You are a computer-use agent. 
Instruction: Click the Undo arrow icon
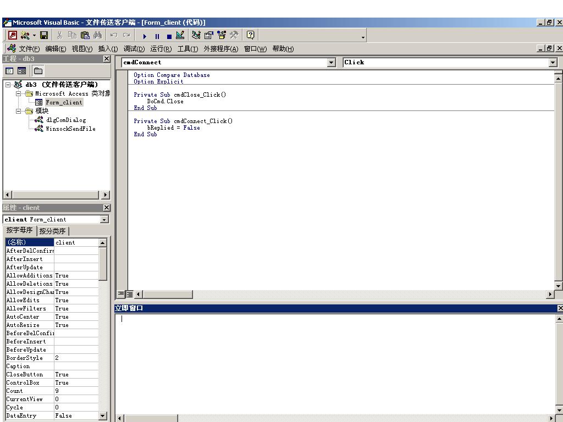[x=114, y=35]
